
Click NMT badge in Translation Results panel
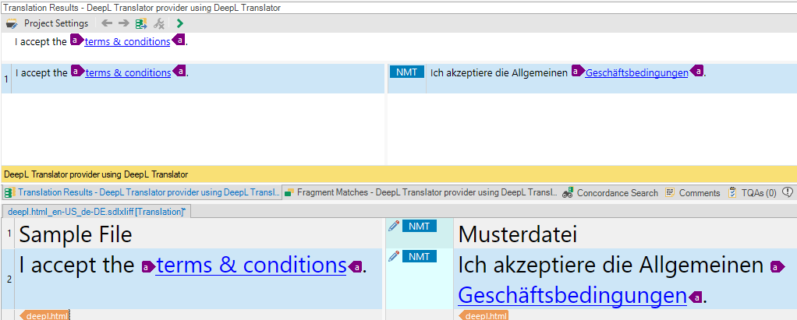[406, 72]
